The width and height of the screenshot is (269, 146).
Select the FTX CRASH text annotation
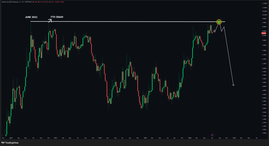click(x=57, y=17)
